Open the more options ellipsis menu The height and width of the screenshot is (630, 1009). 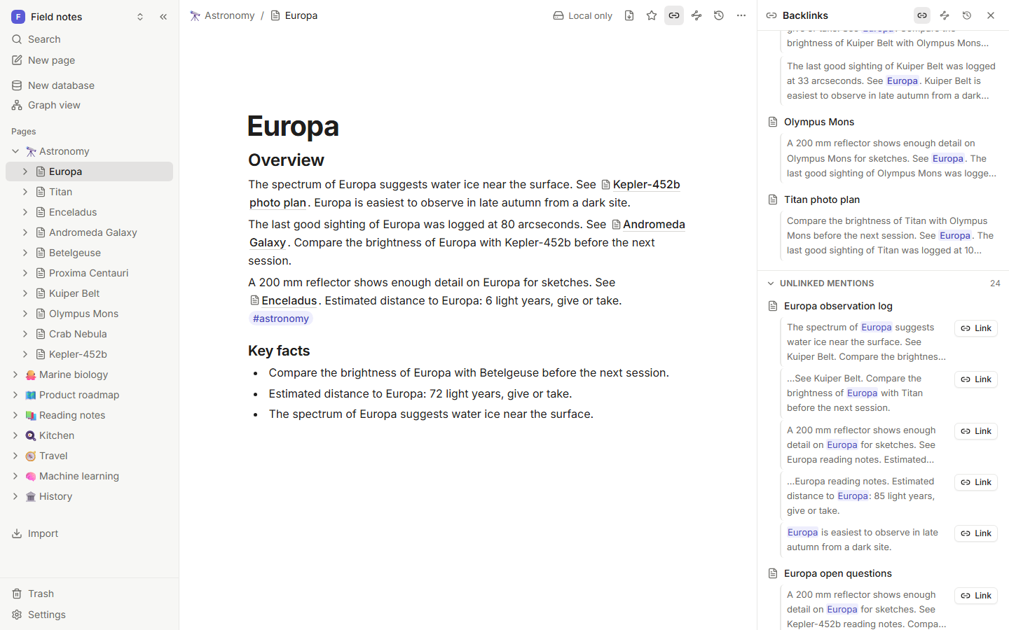click(x=741, y=15)
